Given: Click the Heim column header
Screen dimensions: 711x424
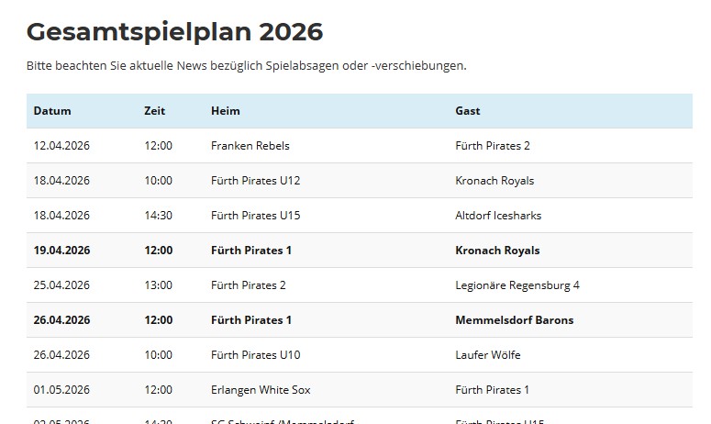Looking at the screenshot, I should coord(225,111).
